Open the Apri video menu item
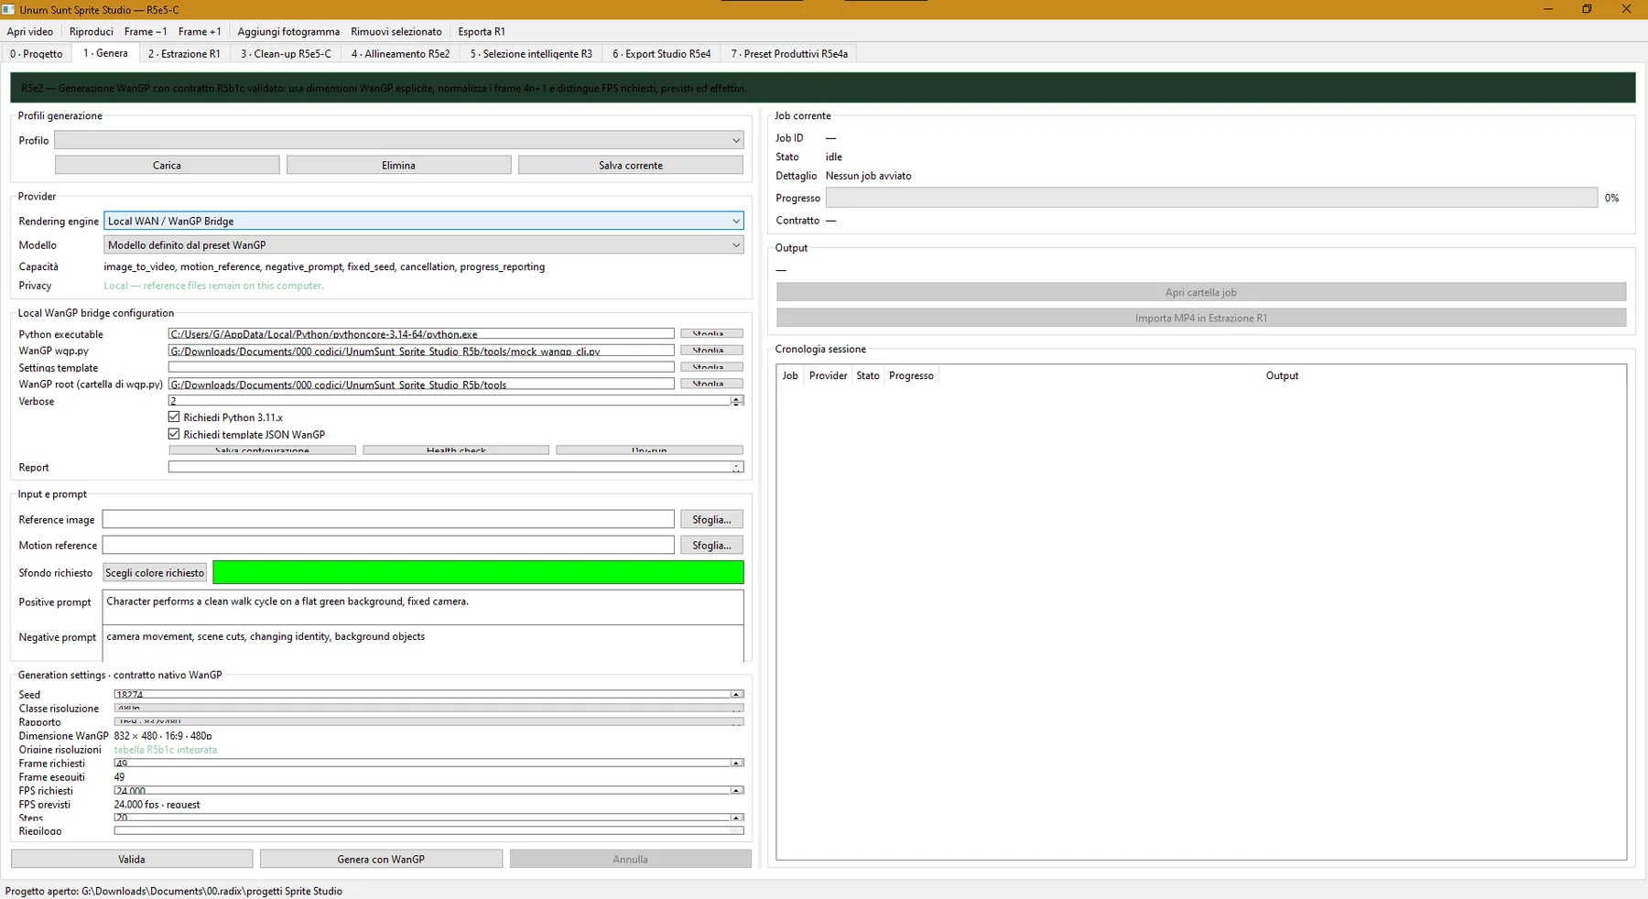The width and height of the screenshot is (1648, 899). [30, 31]
